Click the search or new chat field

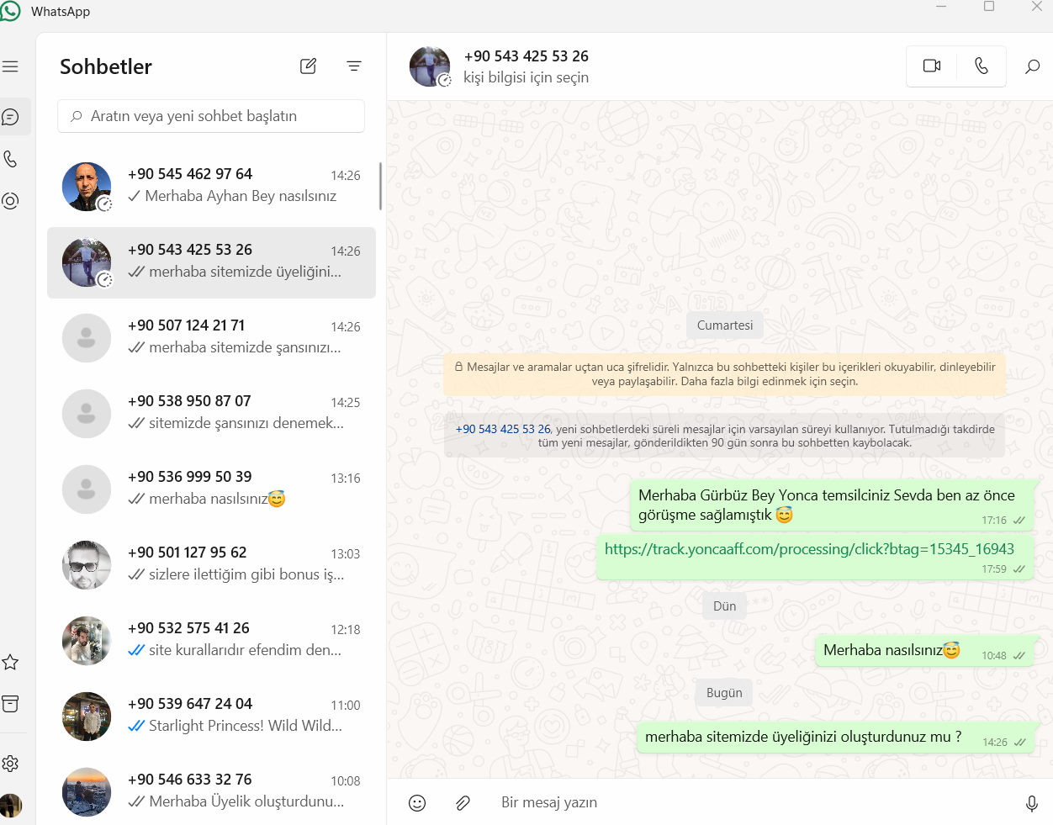tap(211, 116)
